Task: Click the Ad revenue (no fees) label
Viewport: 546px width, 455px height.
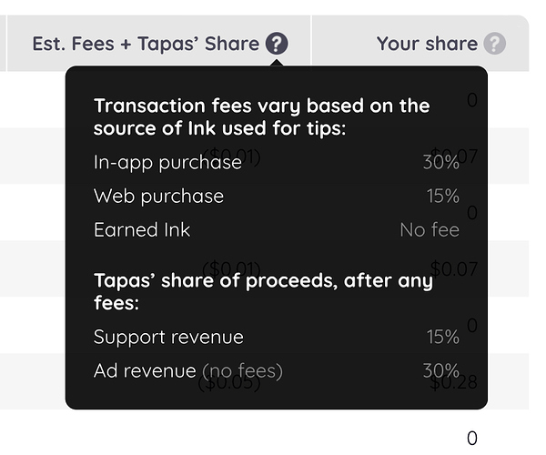Action: pyautogui.click(x=188, y=370)
